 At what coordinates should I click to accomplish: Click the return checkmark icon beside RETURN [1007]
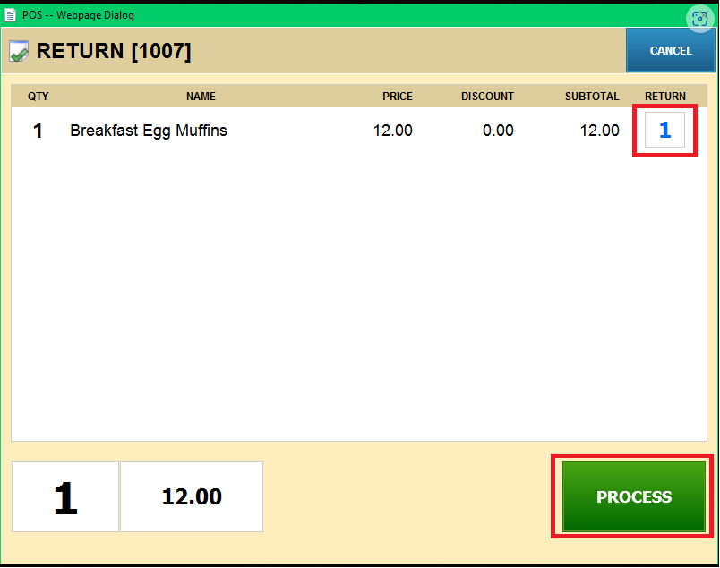coord(19,52)
